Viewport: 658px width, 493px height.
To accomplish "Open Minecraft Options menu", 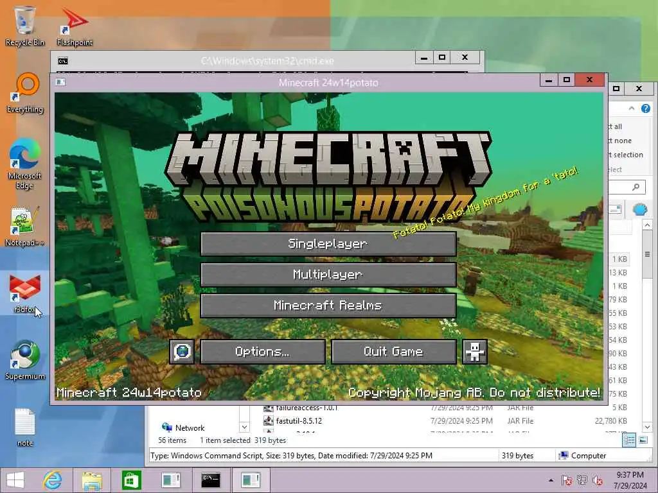I will click(263, 351).
